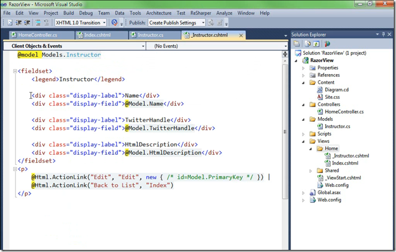Click the _ViewStart.cshtml file icon

[x=320, y=178]
